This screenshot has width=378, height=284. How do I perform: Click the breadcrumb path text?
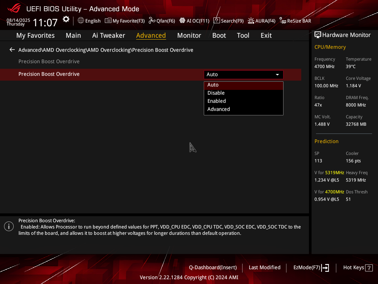click(x=106, y=50)
